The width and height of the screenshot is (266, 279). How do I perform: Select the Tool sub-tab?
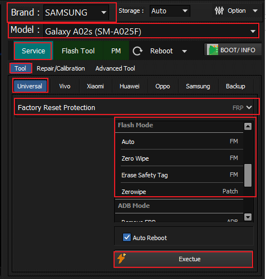pyautogui.click(x=21, y=68)
